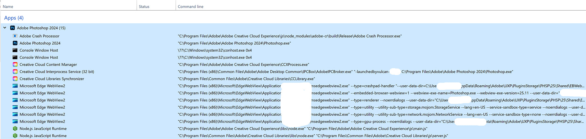Click Node.js icon for server.js row
Image resolution: width=586 pixels, height=139 pixels.
click(x=15, y=135)
